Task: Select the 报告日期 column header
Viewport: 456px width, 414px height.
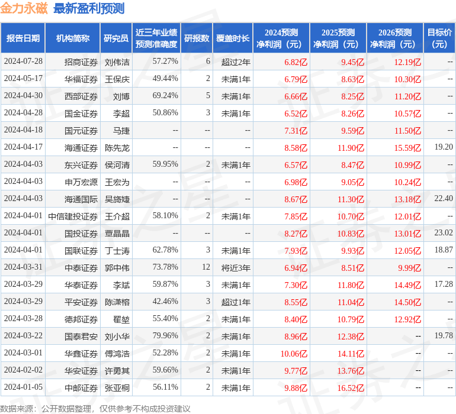Action: (23, 38)
